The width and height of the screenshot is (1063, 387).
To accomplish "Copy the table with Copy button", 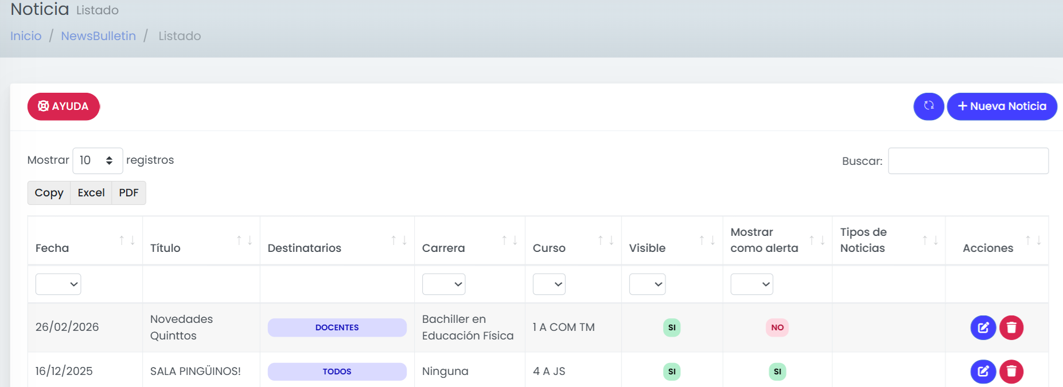I will [x=49, y=193].
